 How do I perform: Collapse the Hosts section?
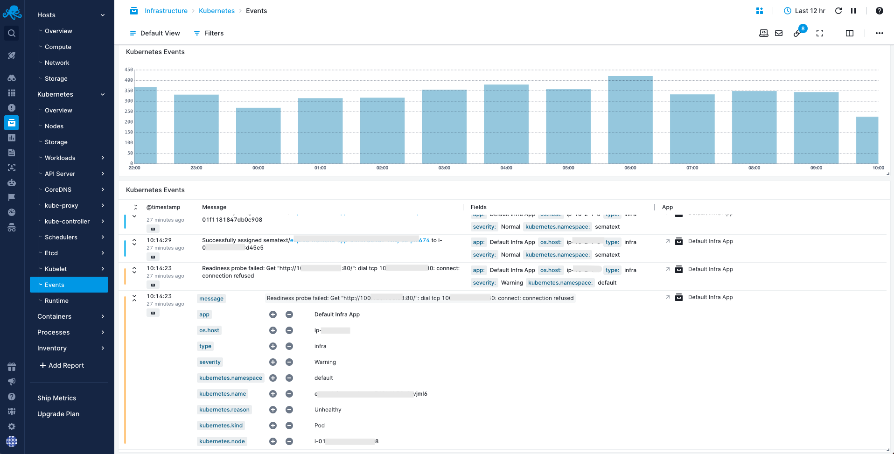click(x=103, y=15)
